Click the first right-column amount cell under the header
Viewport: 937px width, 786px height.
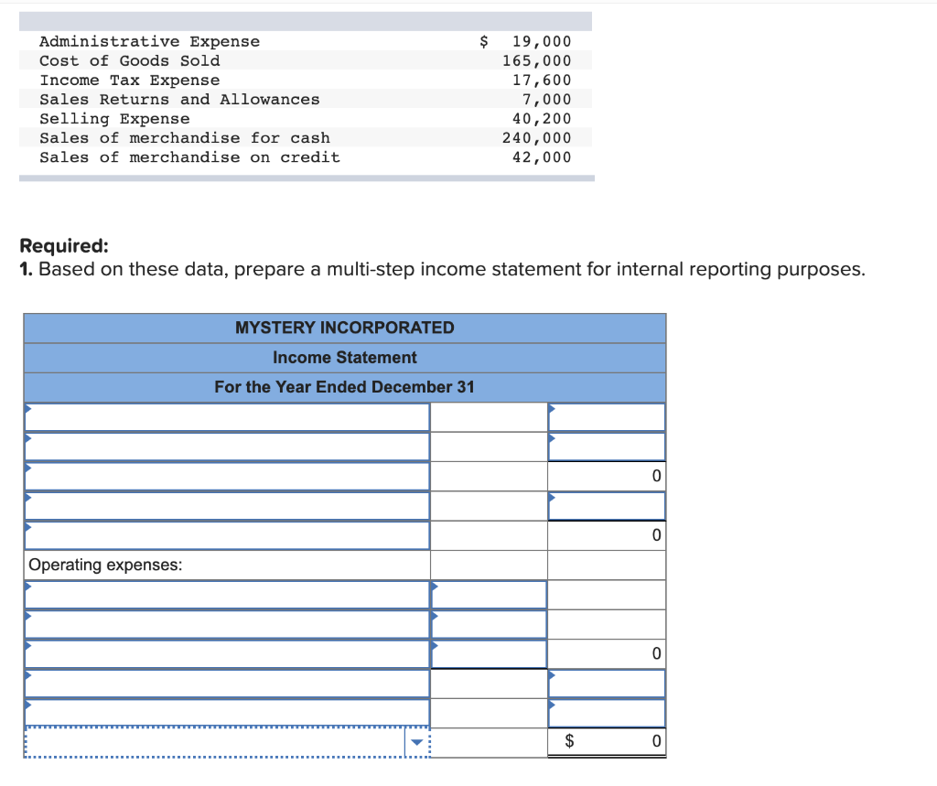(607, 417)
